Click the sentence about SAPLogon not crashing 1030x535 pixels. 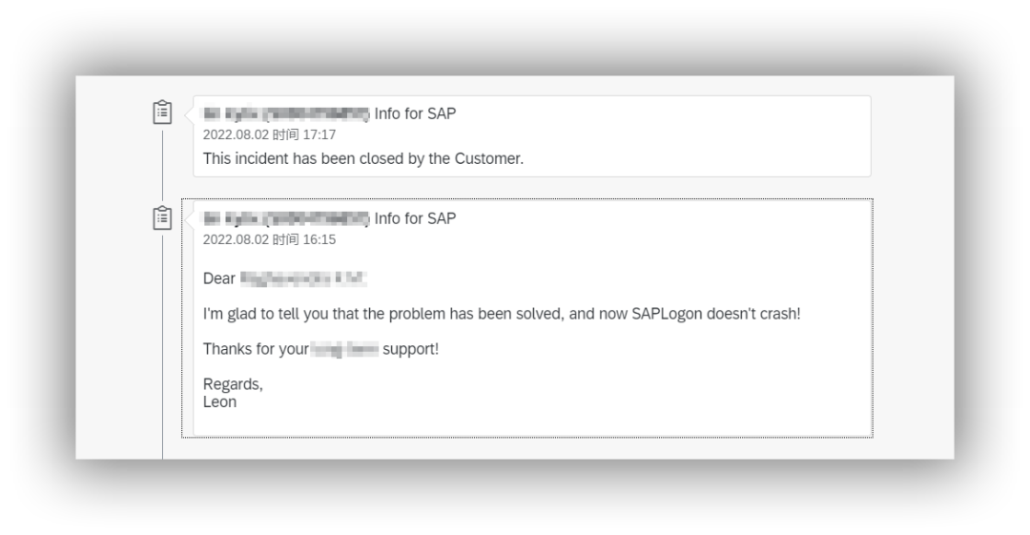tap(502, 314)
